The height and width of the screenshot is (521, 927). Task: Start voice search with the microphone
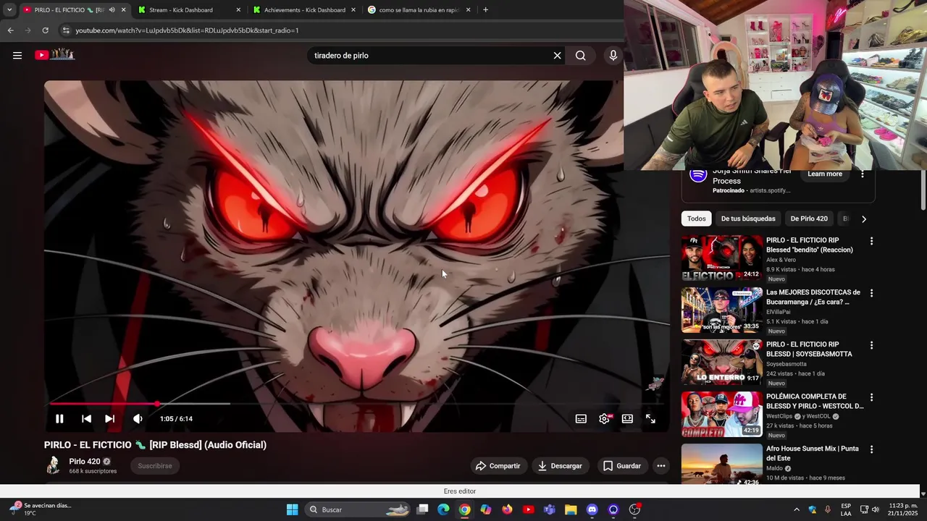(613, 56)
